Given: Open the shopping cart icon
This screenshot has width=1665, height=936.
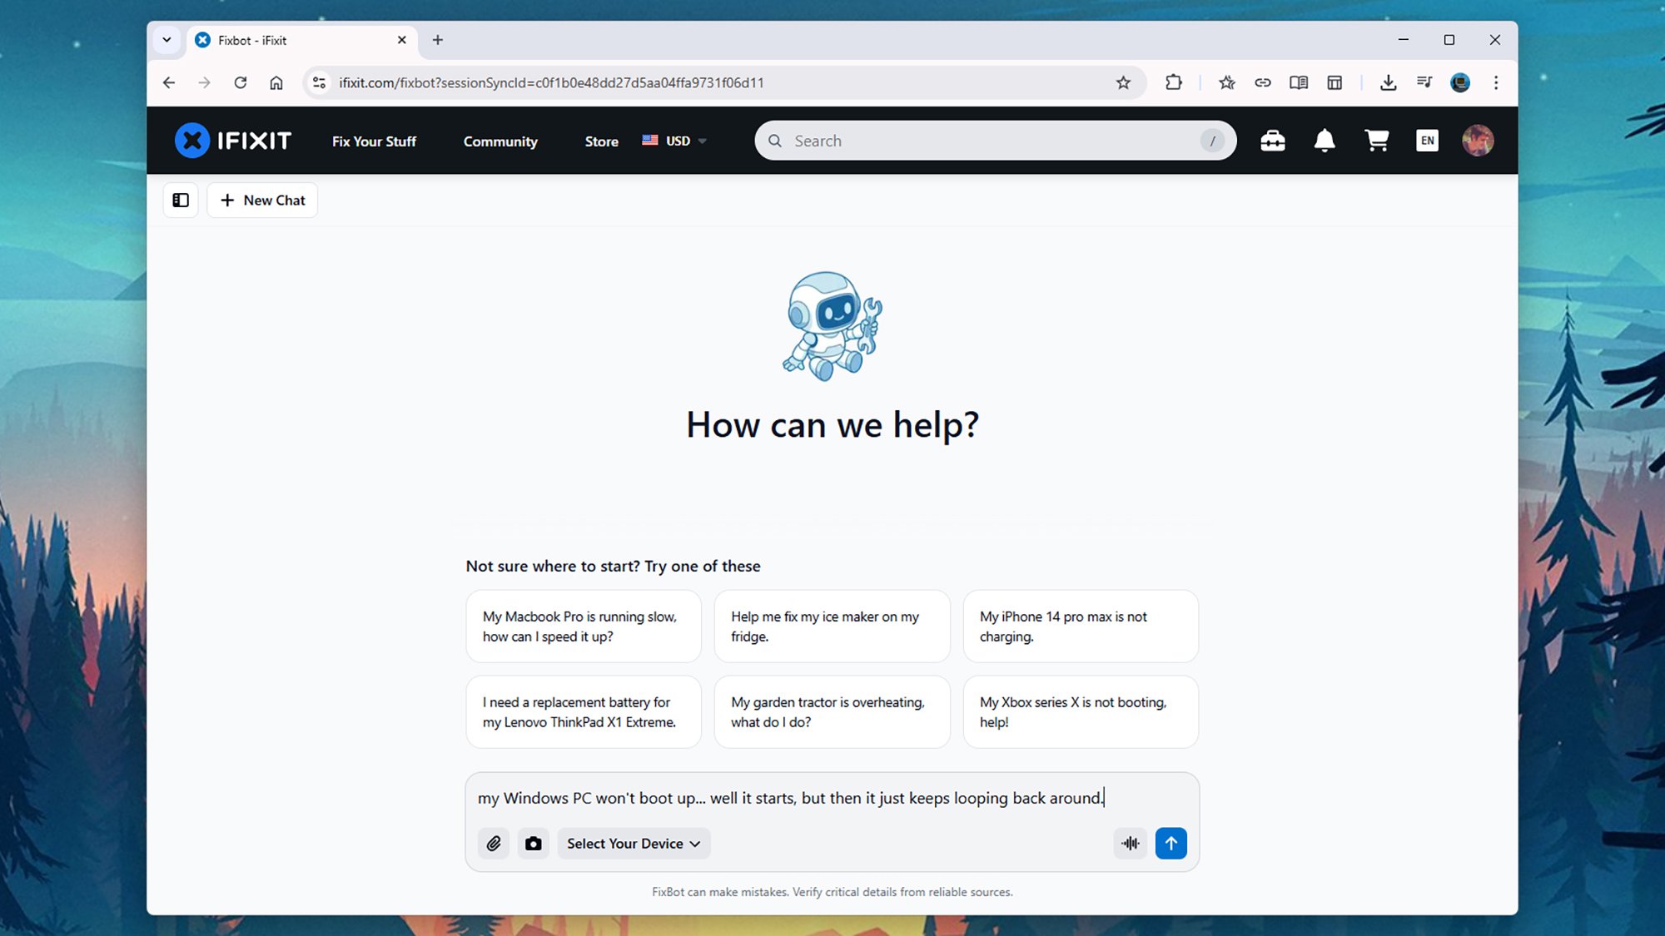Looking at the screenshot, I should pyautogui.click(x=1377, y=140).
